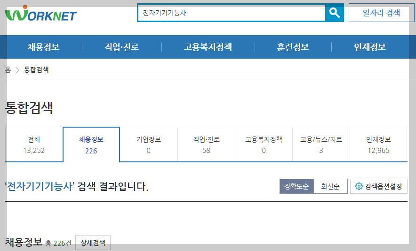The width and height of the screenshot is (416, 251).
Task: Open the 채용정보 main menu
Action: coord(43,47)
